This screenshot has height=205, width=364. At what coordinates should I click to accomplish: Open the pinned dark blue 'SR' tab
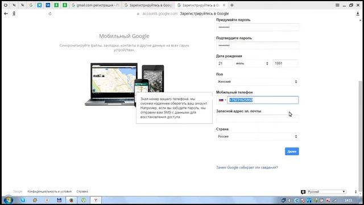click(48, 5)
